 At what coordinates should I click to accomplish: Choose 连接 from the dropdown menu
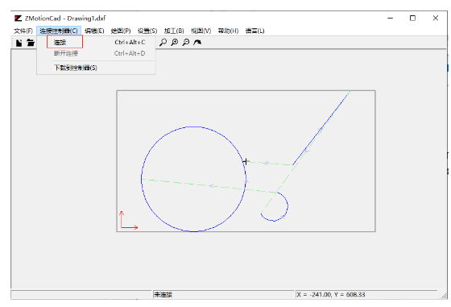coord(97,42)
